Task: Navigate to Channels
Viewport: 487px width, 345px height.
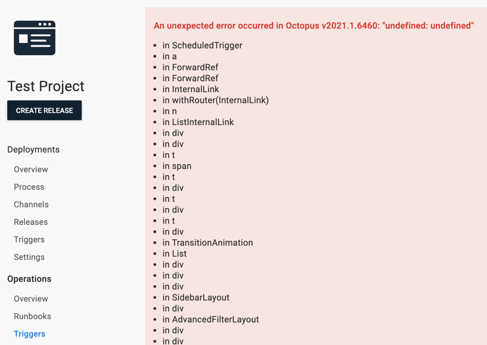Action: pos(31,204)
